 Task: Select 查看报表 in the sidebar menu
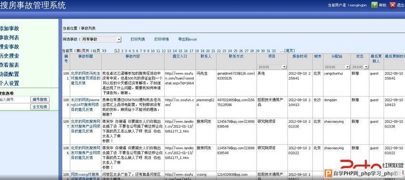10,65
